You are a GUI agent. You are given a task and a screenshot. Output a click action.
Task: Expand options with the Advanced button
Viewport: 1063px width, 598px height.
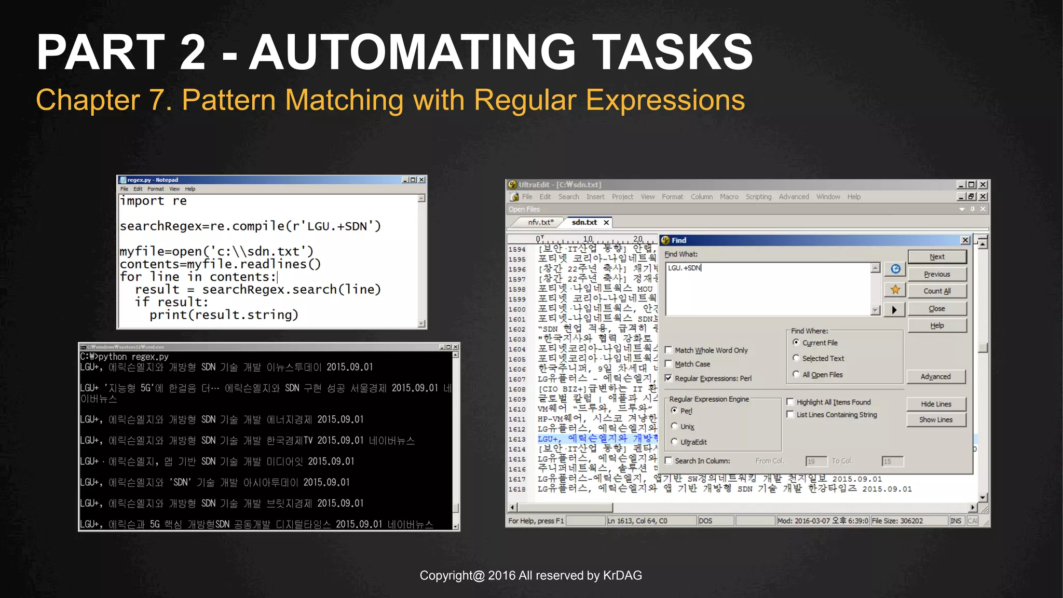(936, 377)
